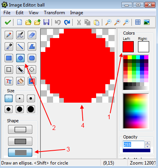Cut selection with the scissors icon

[79, 22]
